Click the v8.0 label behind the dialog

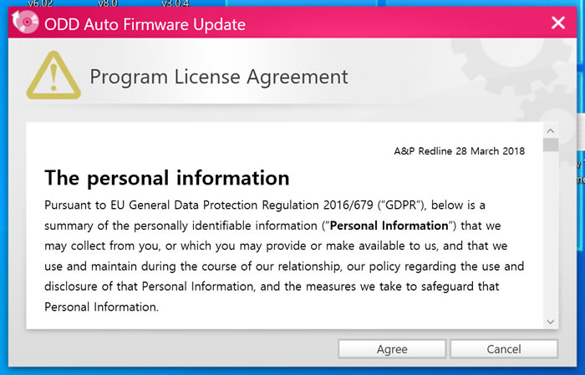point(108,3)
